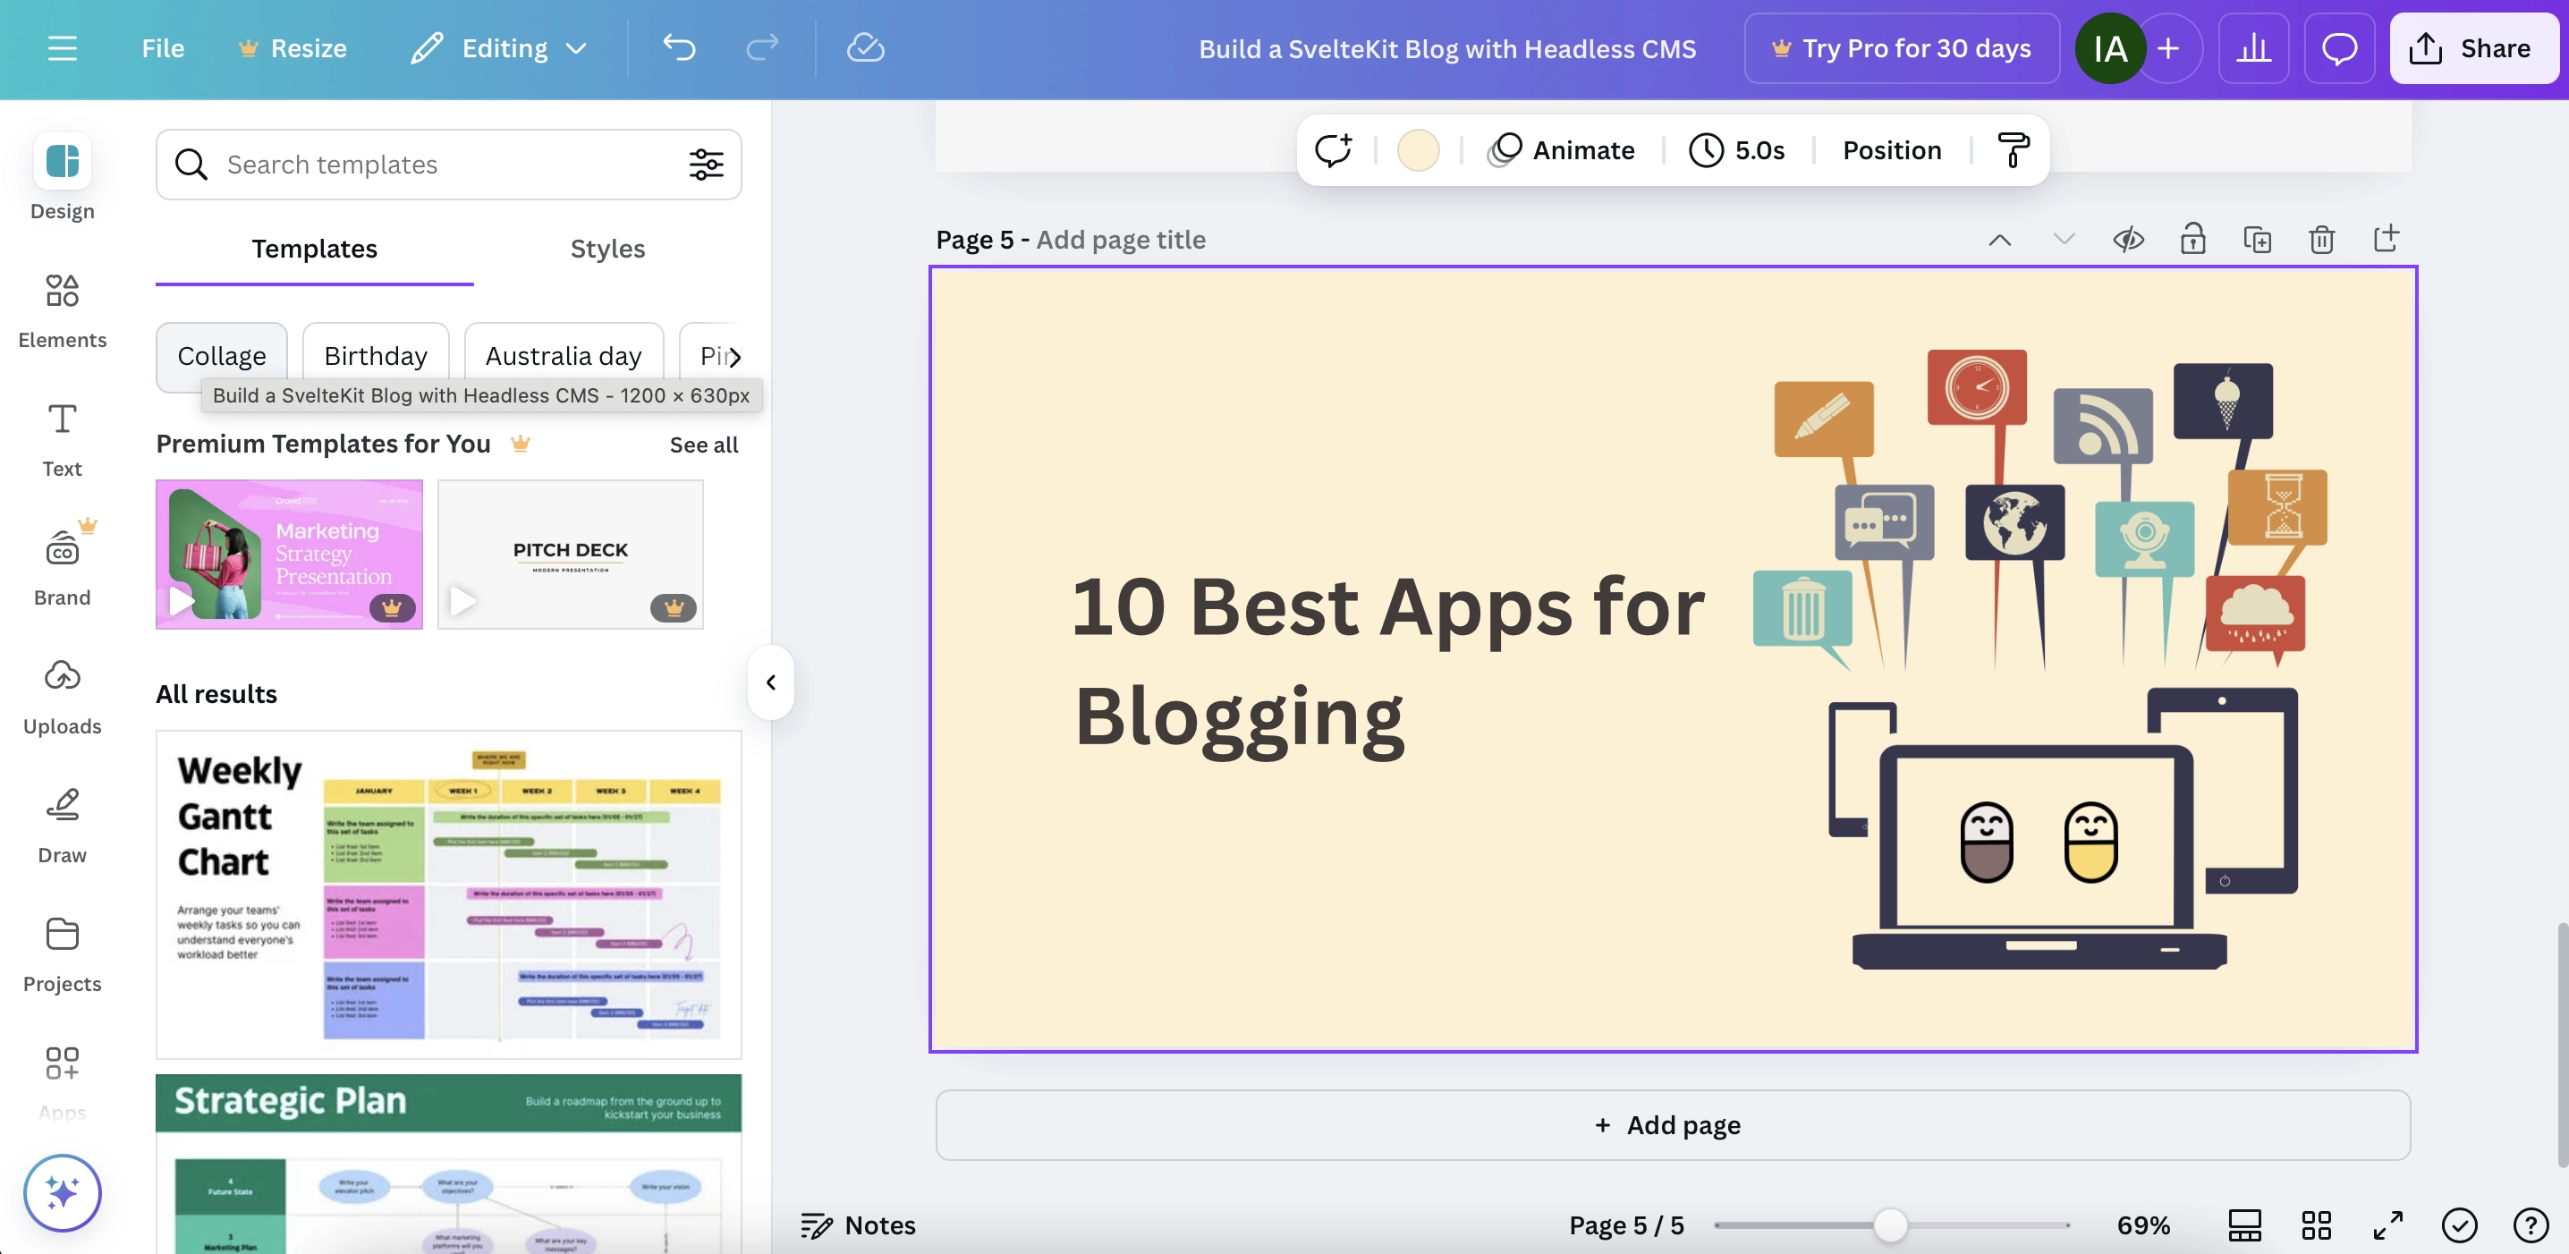Expand the See all premium templates link

[703, 443]
